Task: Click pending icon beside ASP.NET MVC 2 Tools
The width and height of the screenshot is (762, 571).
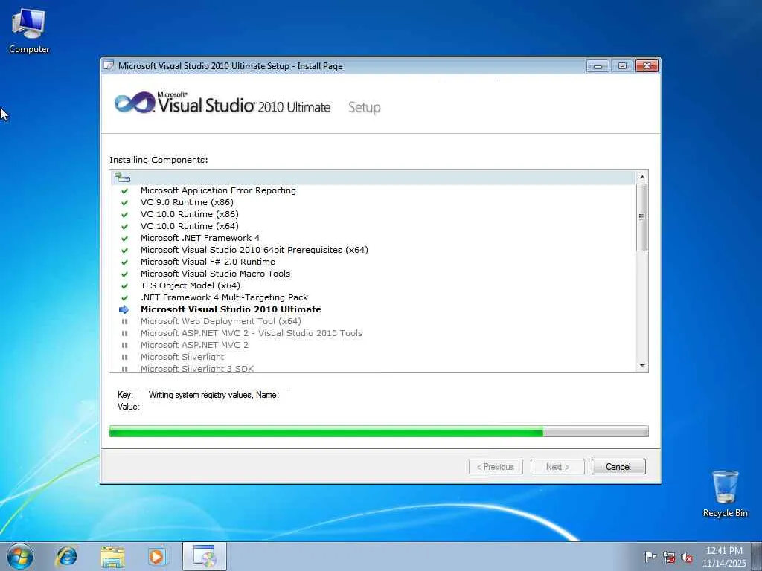Action: tap(124, 334)
